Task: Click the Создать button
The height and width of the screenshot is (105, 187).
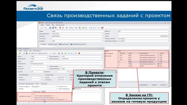Action: 154,85
